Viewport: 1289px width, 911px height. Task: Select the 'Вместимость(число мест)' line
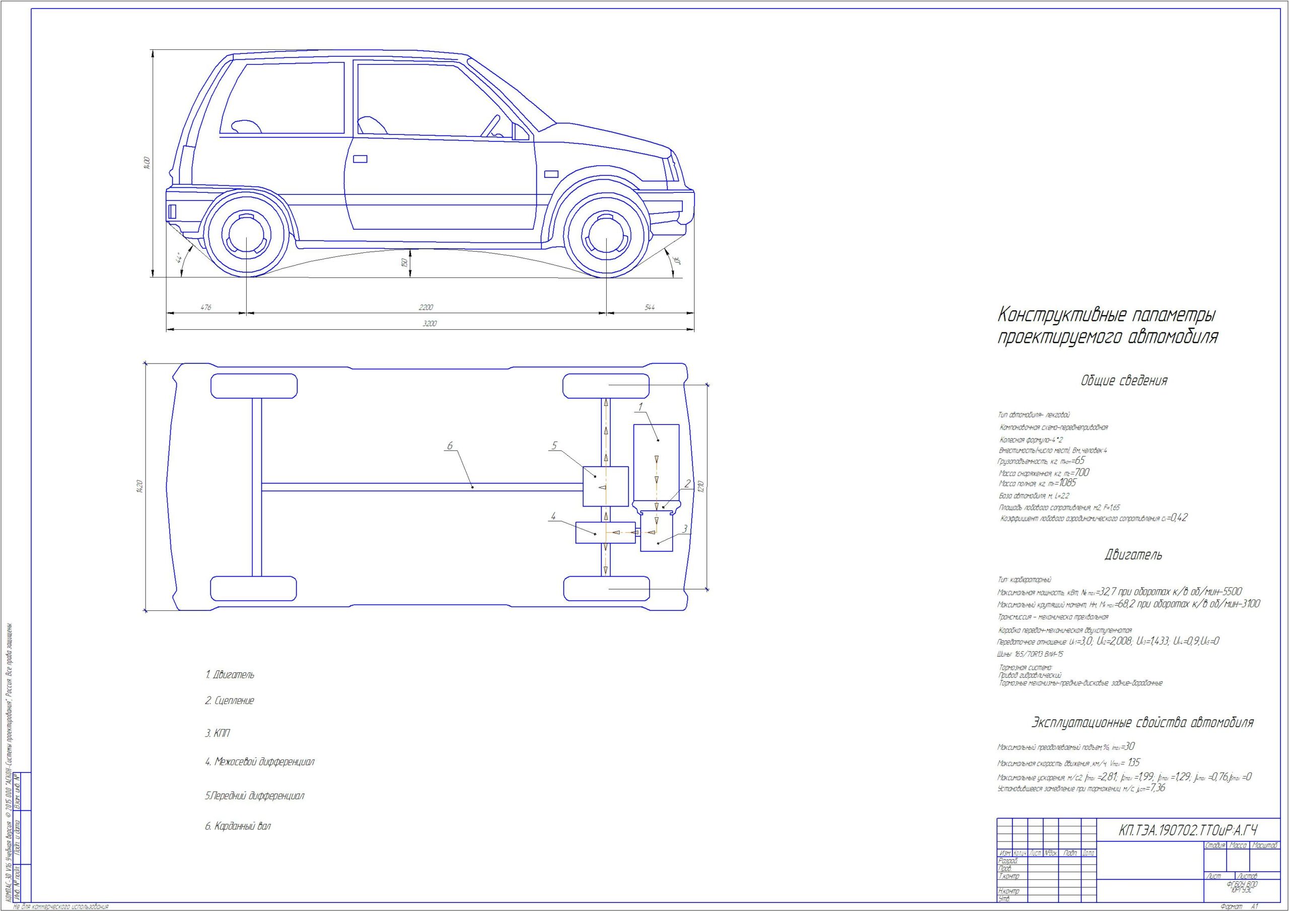tap(1053, 450)
